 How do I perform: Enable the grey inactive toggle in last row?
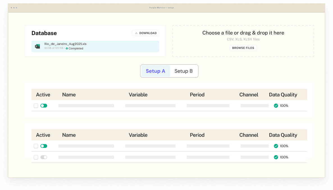point(44,157)
